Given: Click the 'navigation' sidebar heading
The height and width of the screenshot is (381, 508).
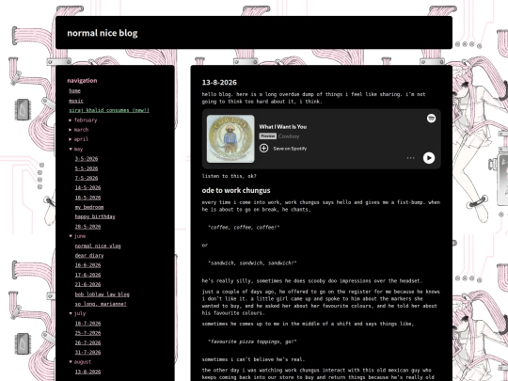Looking at the screenshot, I should [x=82, y=80].
